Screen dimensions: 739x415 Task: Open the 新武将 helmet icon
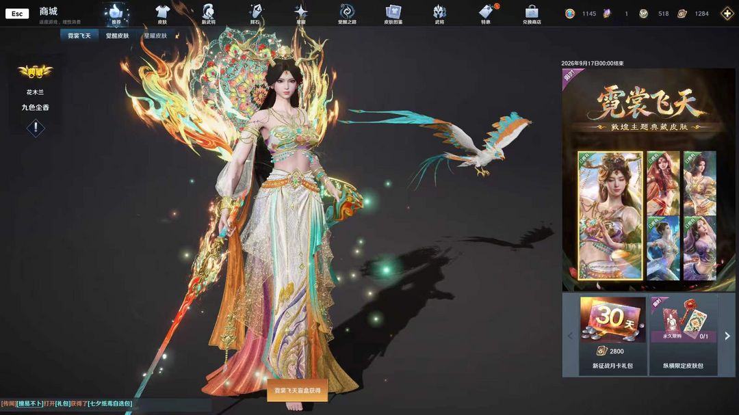click(x=208, y=14)
